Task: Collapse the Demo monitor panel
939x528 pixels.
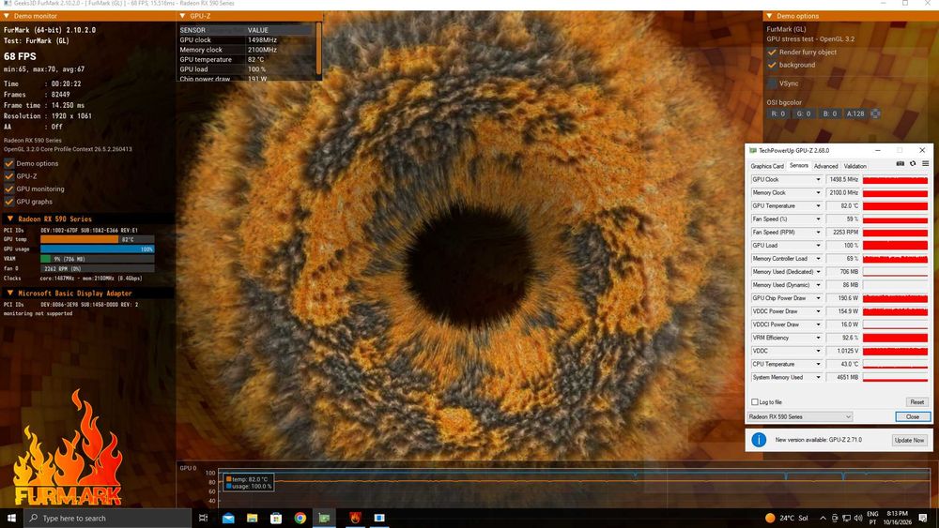Action: click(7, 16)
